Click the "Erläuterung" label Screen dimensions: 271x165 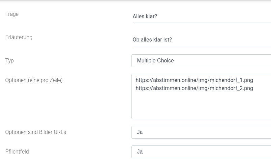pos(19,37)
